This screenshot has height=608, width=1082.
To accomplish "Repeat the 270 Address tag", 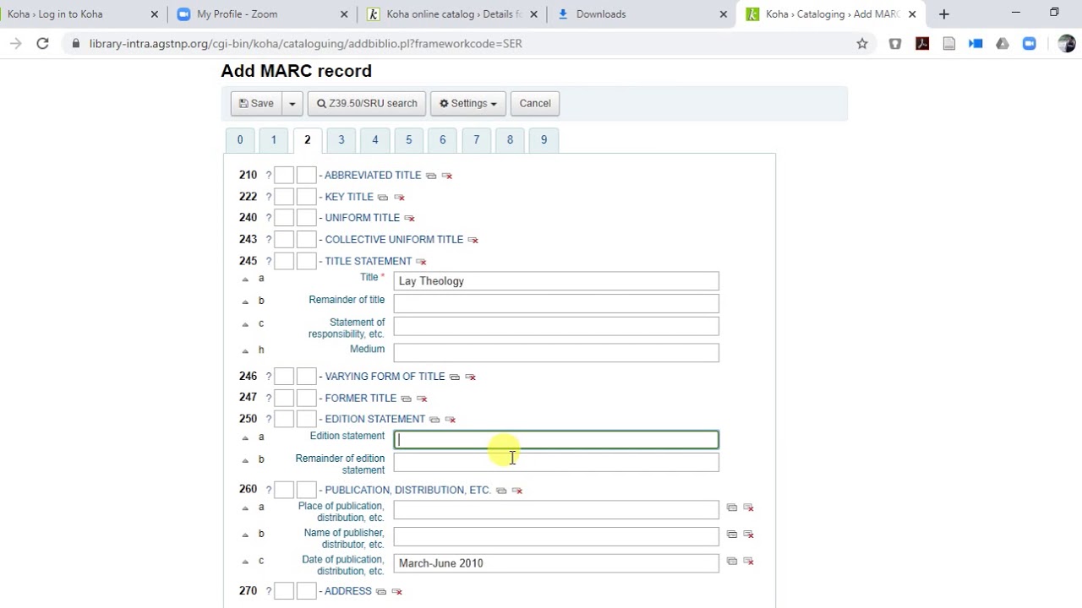I will click(381, 591).
